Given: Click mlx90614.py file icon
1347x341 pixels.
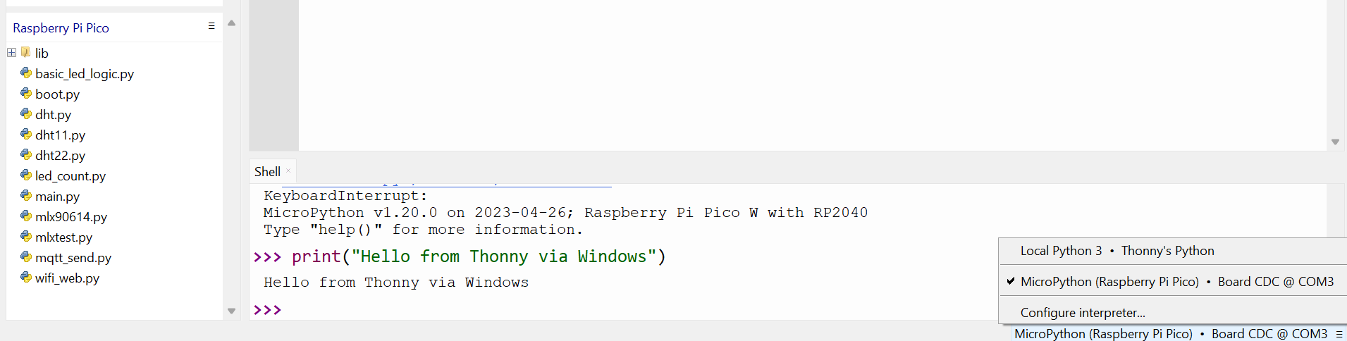Looking at the screenshot, I should pos(26,216).
